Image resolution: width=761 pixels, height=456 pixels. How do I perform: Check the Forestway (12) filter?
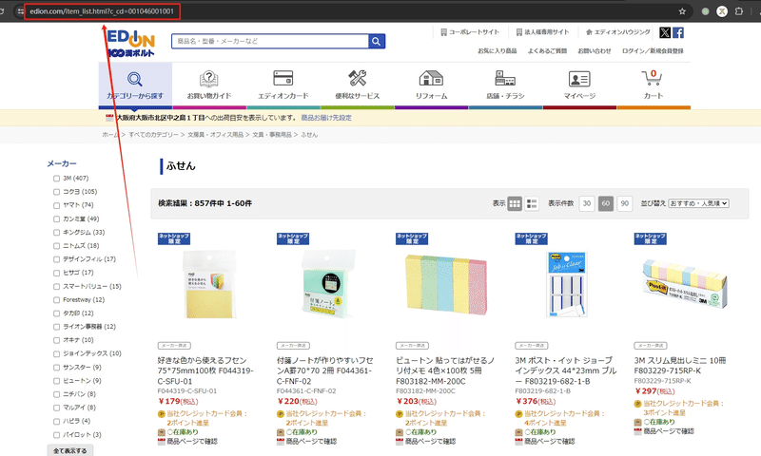tap(57, 300)
